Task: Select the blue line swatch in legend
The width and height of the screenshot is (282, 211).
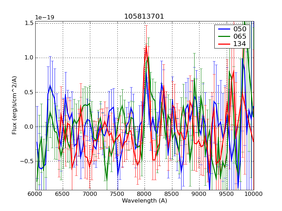Action: tap(223, 29)
